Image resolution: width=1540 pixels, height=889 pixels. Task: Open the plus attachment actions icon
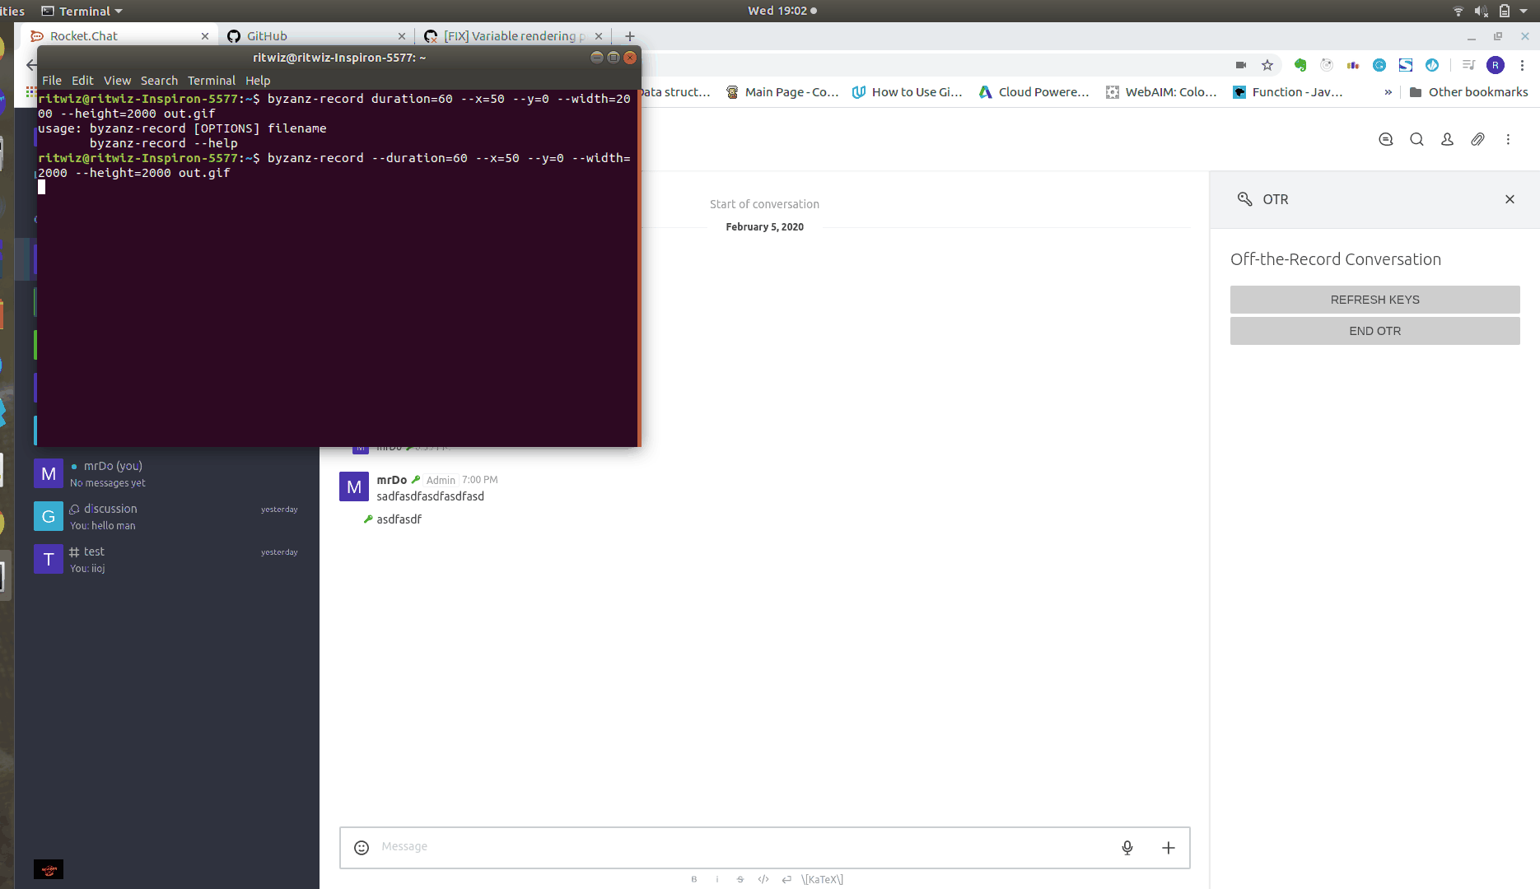pyautogui.click(x=1168, y=847)
